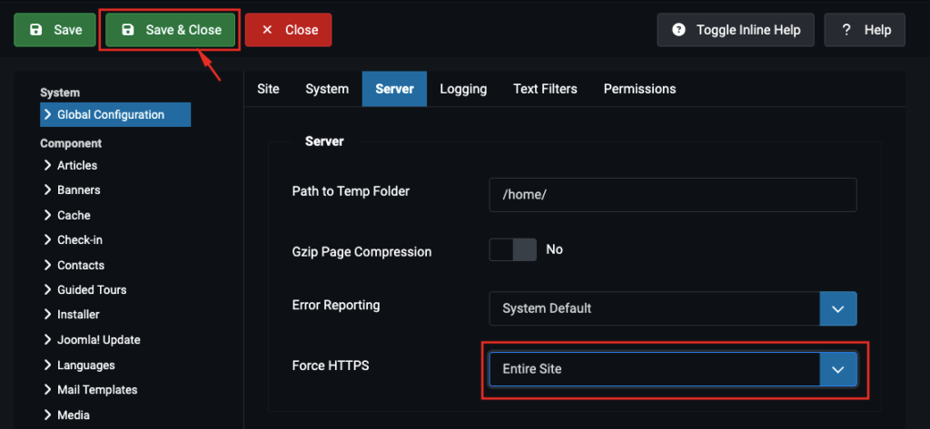Click the Gzip Page Compression label
Image resolution: width=930 pixels, height=429 pixels.
click(x=361, y=251)
